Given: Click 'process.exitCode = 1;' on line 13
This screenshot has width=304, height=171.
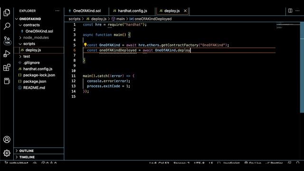Looking at the screenshot, I should pos(109,86).
